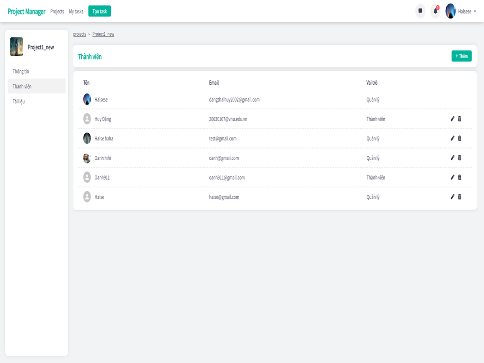Click the Project1_new sidebar title
The width and height of the screenshot is (484, 363).
coord(41,47)
